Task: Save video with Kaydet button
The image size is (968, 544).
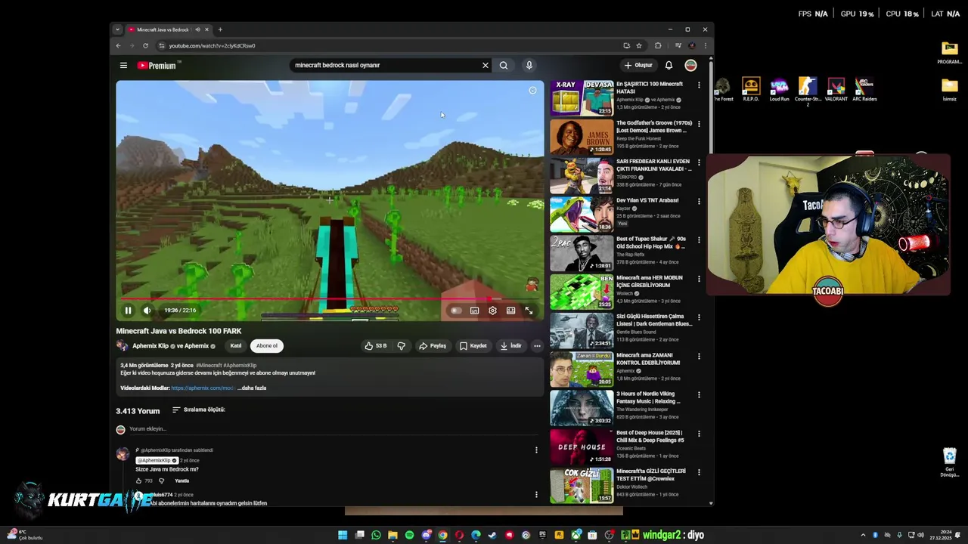Action: pyautogui.click(x=473, y=346)
